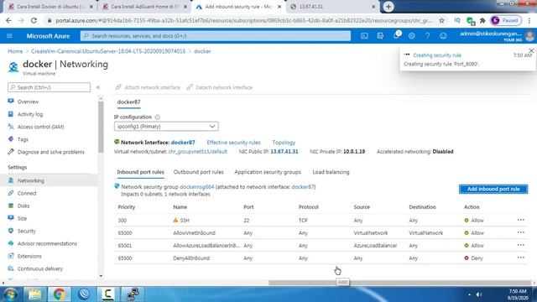537x302 pixels.
Task: Open the Feedback smiley icon
Action: pyautogui.click(x=443, y=36)
